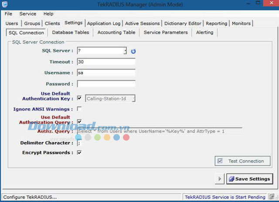Switch to the Groups tab
The width and height of the screenshot is (279, 202).
tap(32, 23)
